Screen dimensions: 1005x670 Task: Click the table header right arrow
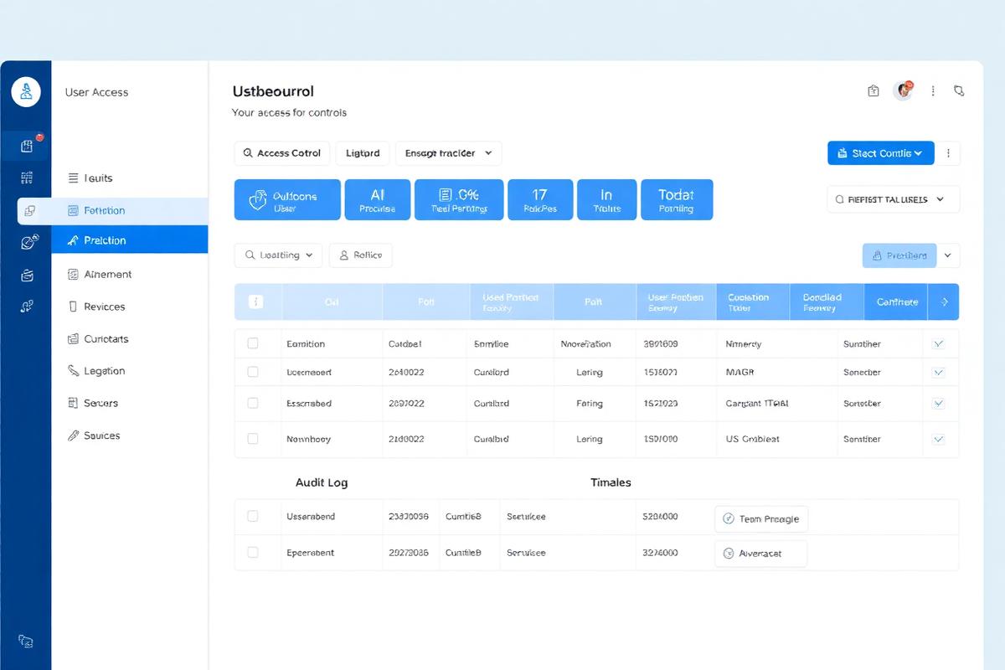[944, 302]
